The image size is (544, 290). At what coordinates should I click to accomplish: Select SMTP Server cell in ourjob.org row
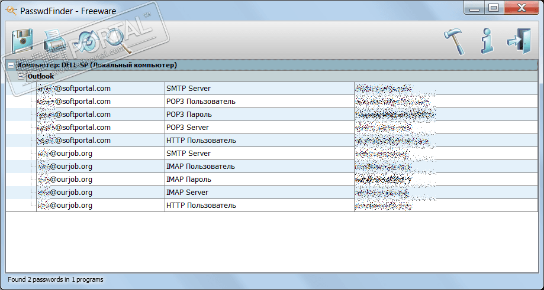coord(259,154)
